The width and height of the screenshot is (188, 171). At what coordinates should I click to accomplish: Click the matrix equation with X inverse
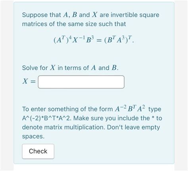point(94,40)
